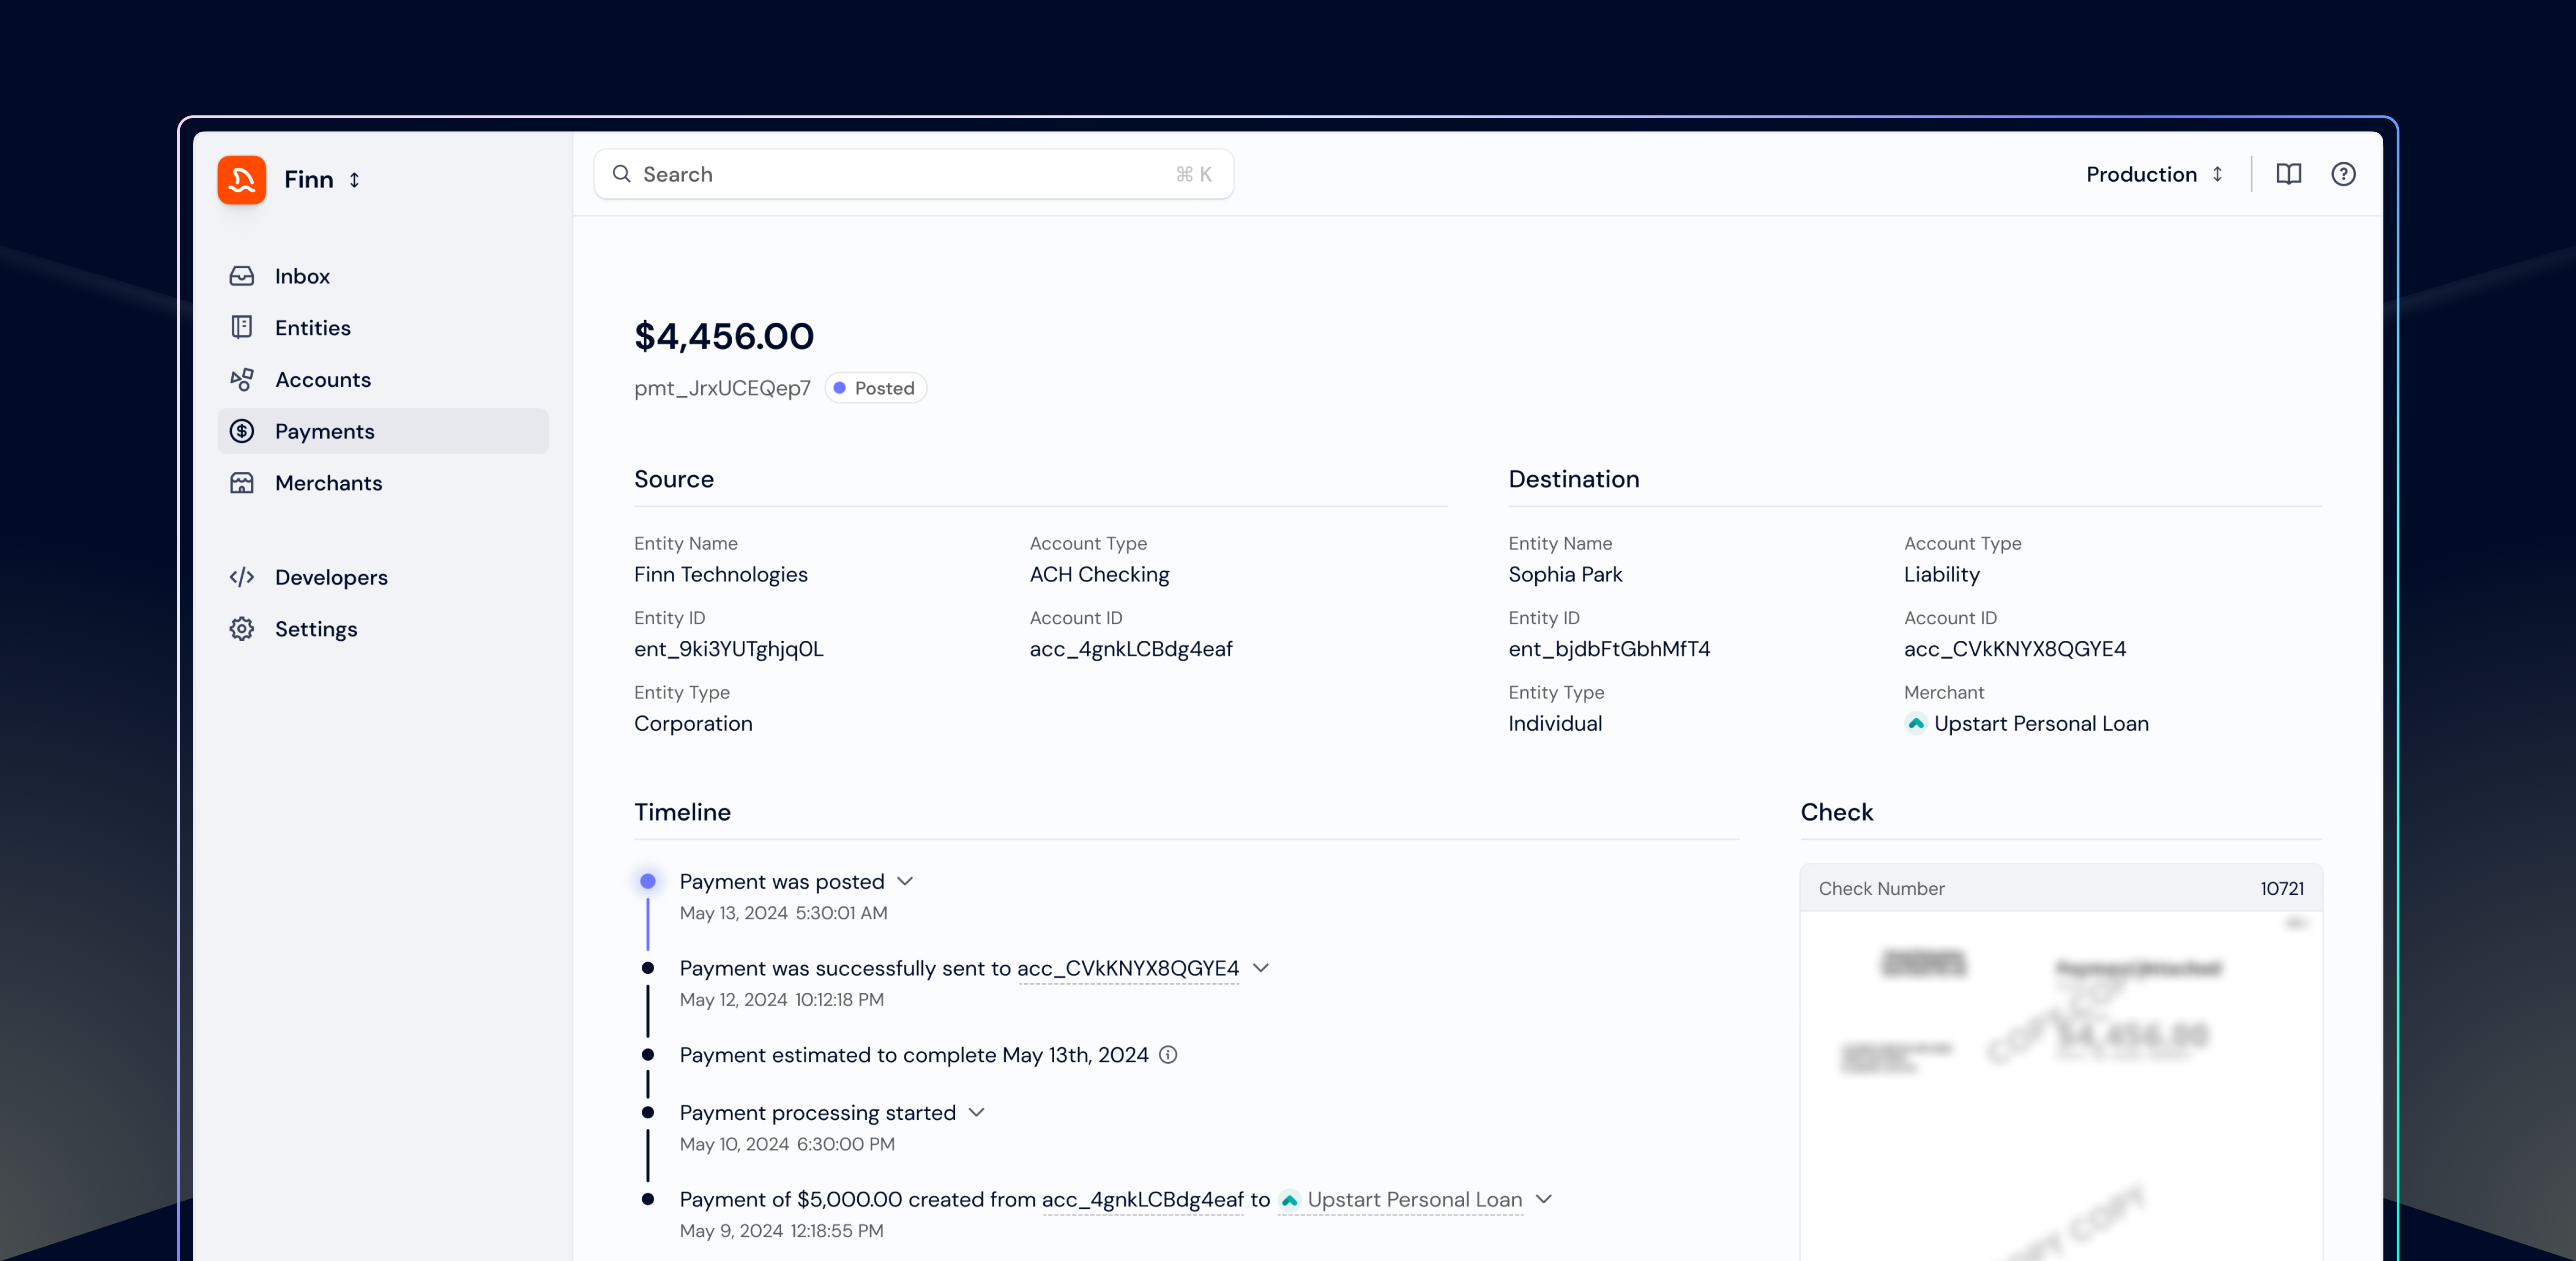Click the Settings gear icon
Screen dimensions: 2576x1261
(x=241, y=629)
